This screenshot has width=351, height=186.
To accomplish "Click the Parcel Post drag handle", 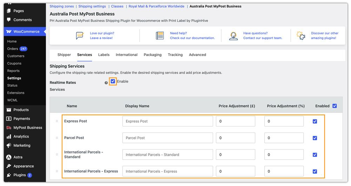I will (x=57, y=138).
